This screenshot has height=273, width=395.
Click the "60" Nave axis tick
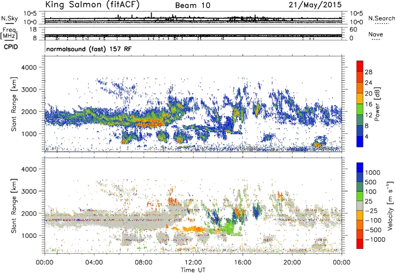click(x=353, y=30)
